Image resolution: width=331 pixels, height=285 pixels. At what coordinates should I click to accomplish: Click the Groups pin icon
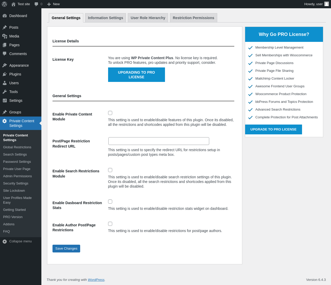point(5,112)
